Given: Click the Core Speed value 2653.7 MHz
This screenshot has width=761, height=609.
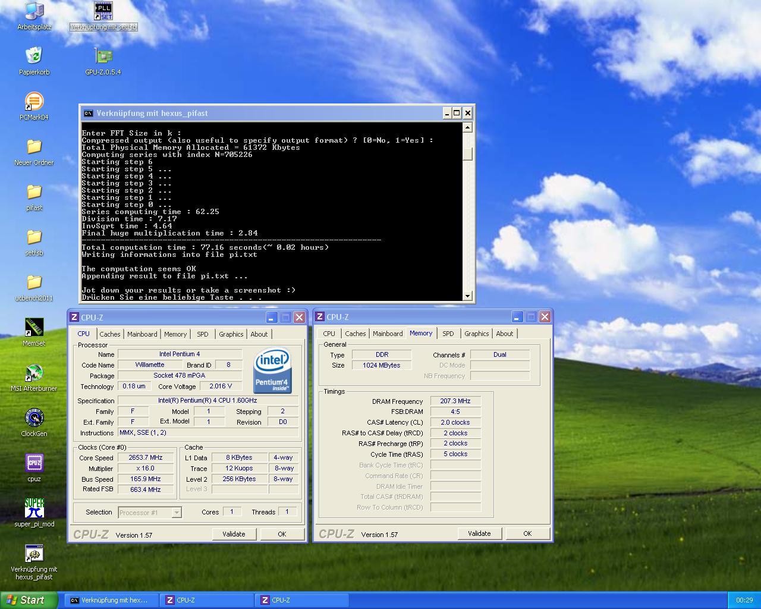Looking at the screenshot, I should [x=146, y=458].
